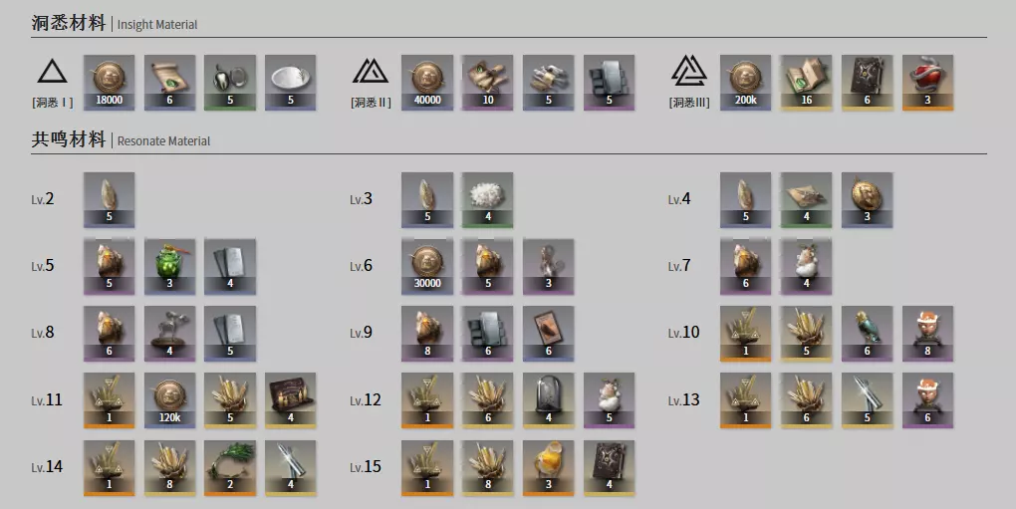Click the bell jar item in Lv.12 row
The height and width of the screenshot is (509, 1016).
pos(548,400)
